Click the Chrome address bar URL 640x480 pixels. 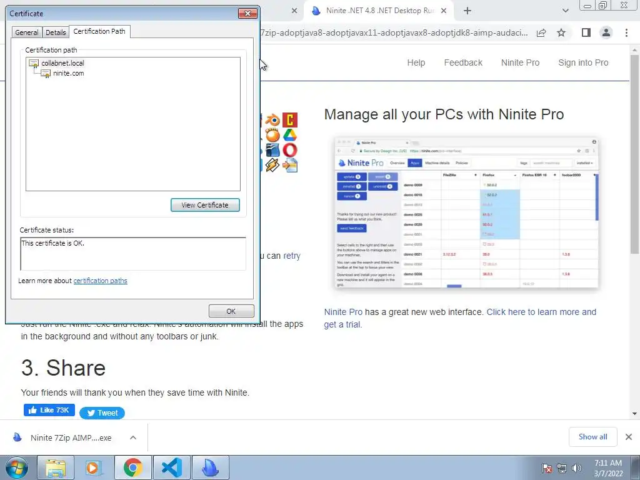394,32
